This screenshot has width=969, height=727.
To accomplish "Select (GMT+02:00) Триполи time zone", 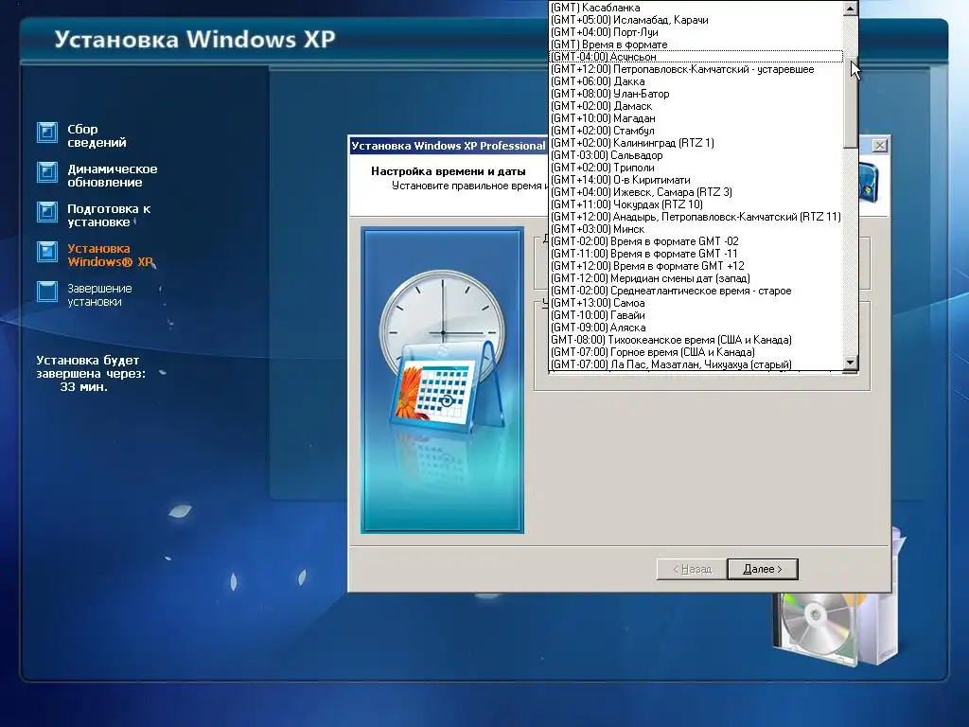I will (x=696, y=168).
